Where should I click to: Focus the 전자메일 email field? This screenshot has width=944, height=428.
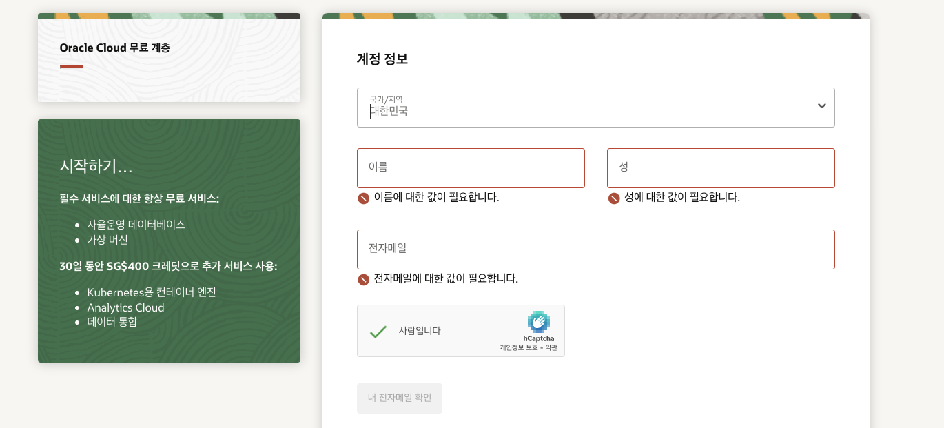point(595,249)
